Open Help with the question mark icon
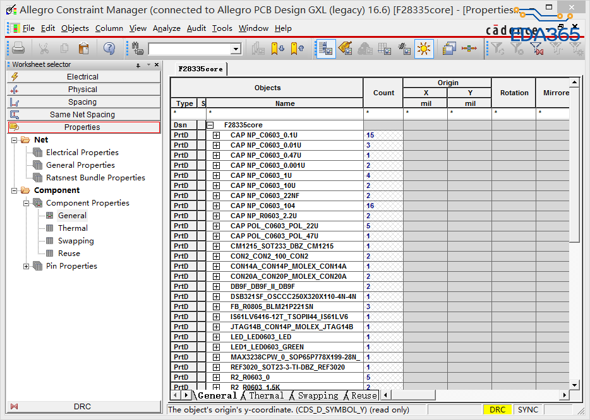Screen dimensions: 590x420 (x=109, y=49)
